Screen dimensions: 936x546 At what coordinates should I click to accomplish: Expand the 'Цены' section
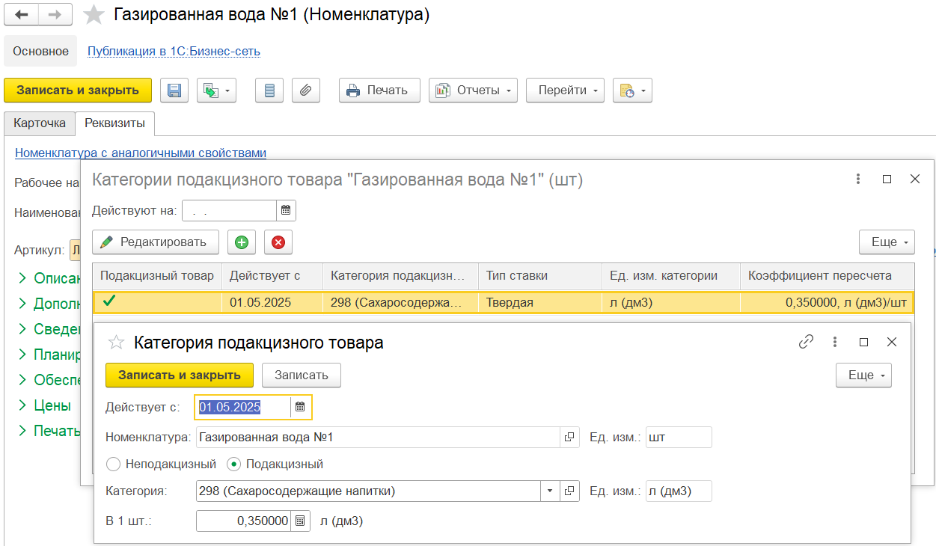(52, 405)
